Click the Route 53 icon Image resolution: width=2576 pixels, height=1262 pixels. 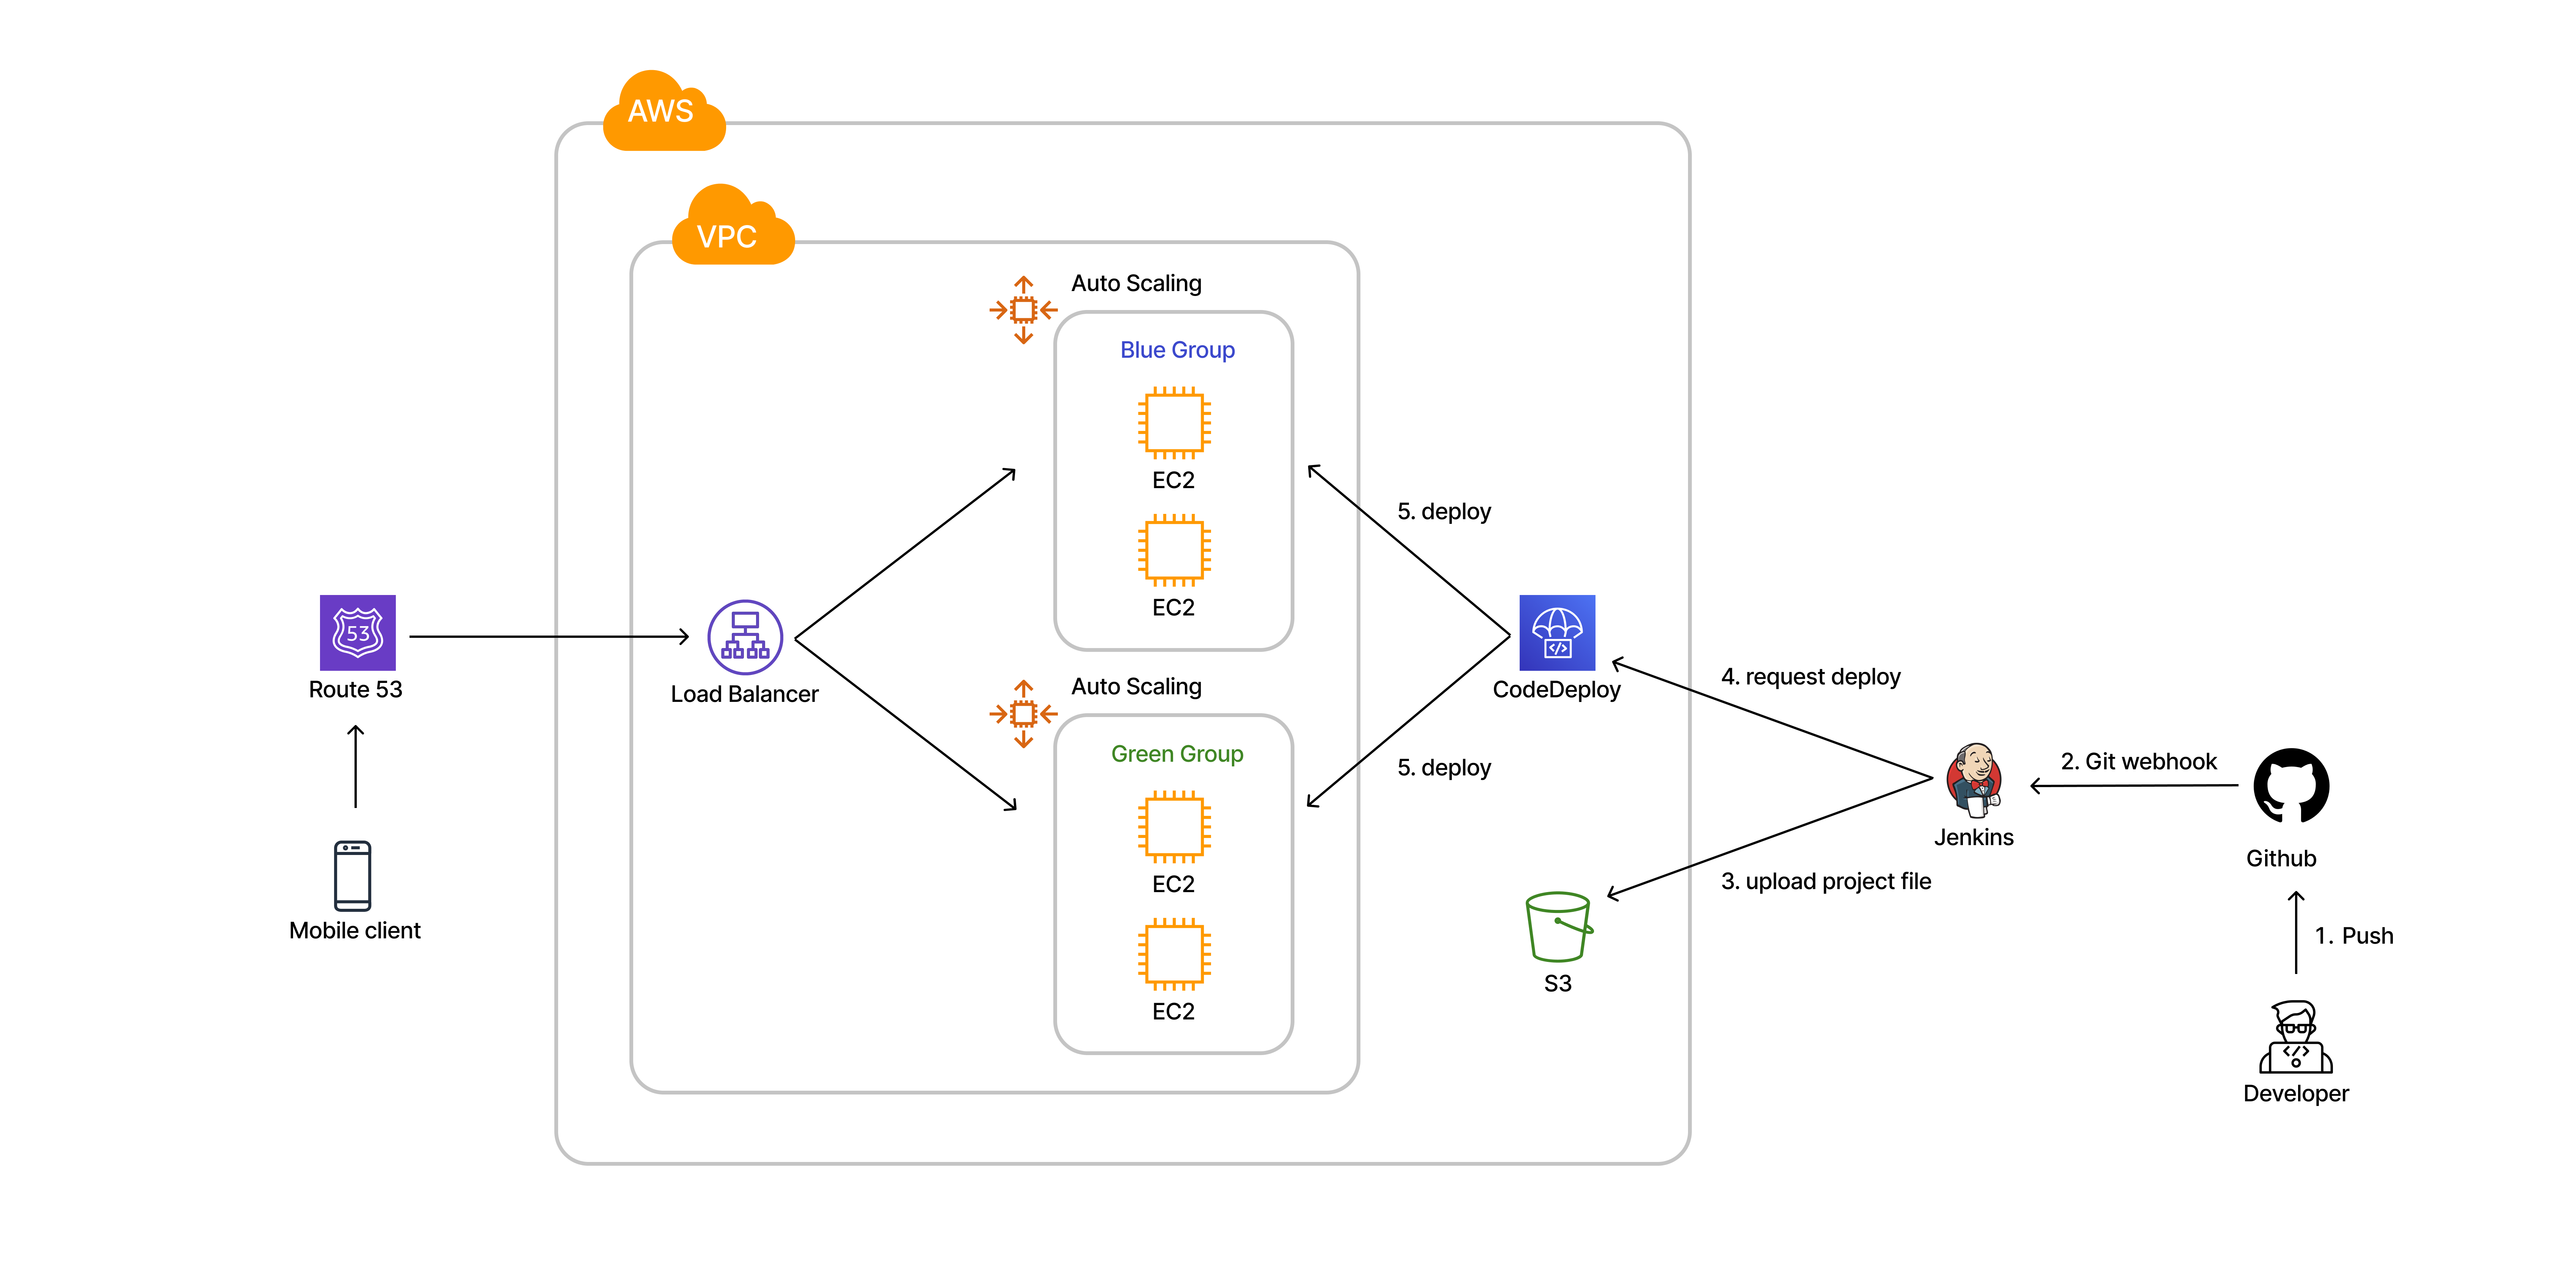(x=357, y=633)
